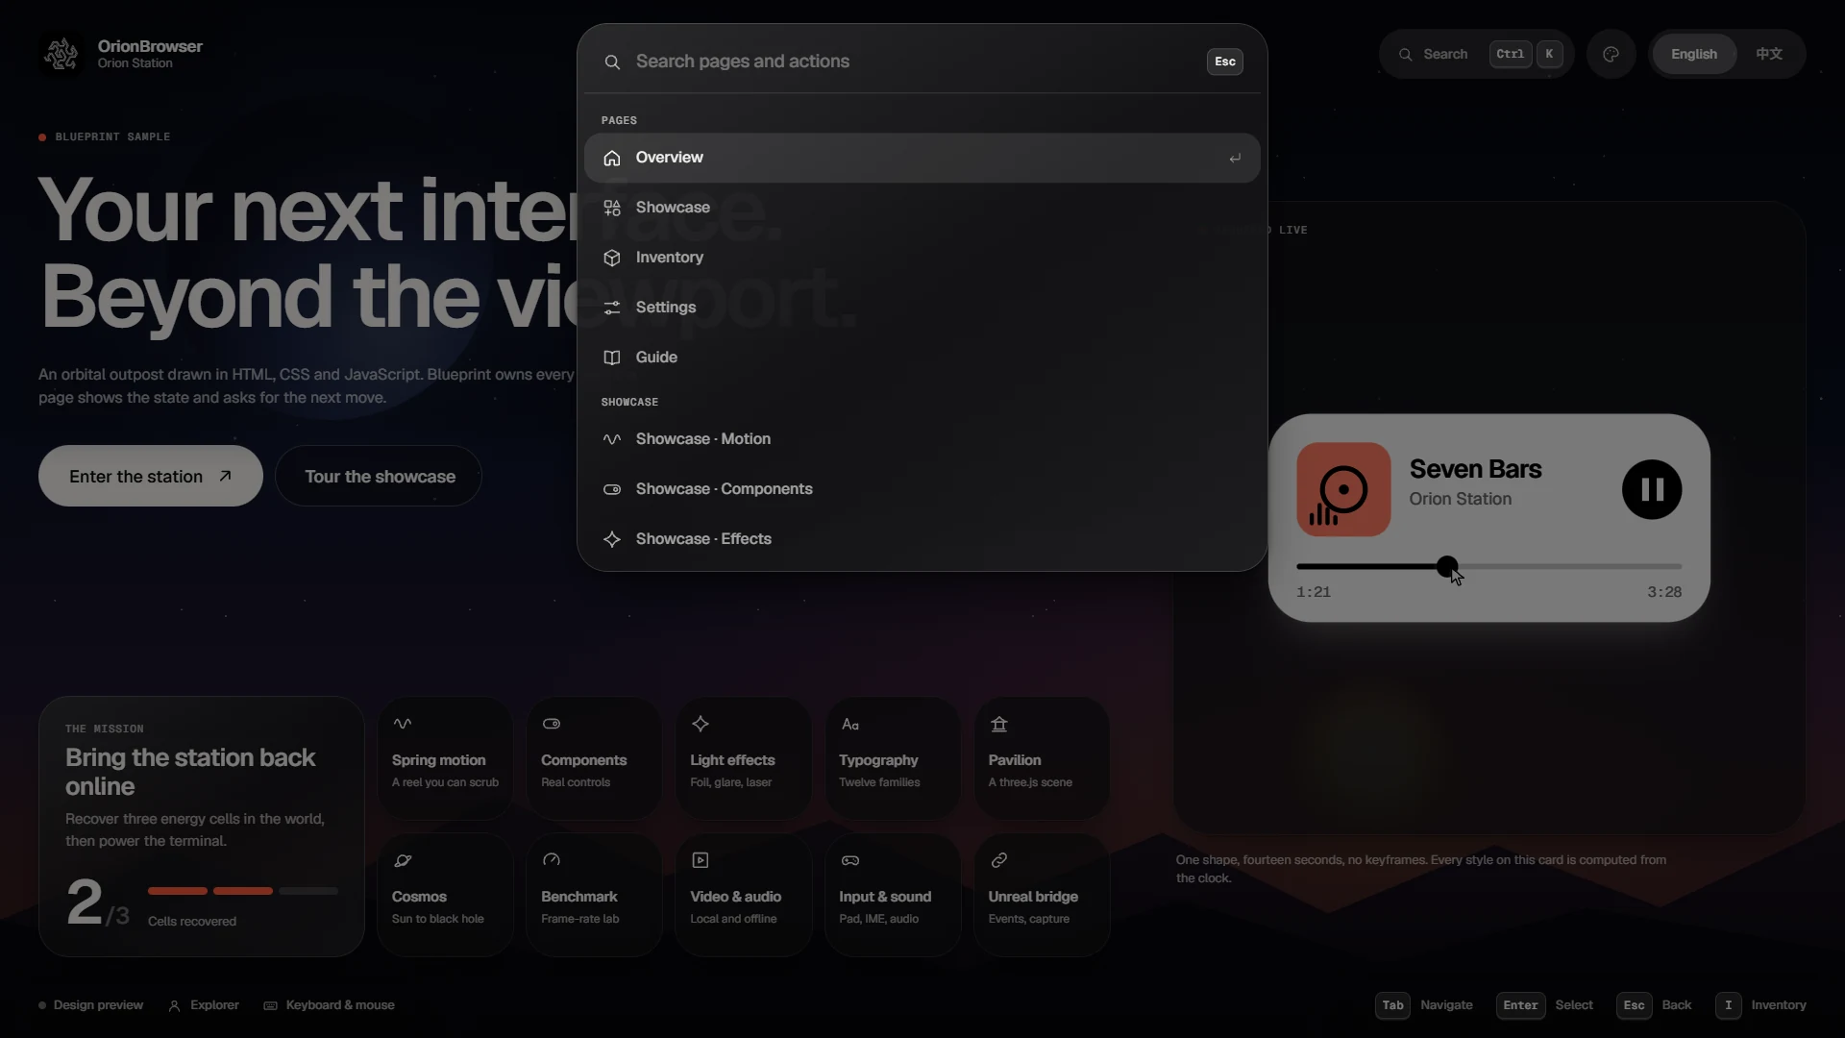Click the Inventory cube icon
Viewport: 1845px width, 1038px height.
[x=612, y=258]
